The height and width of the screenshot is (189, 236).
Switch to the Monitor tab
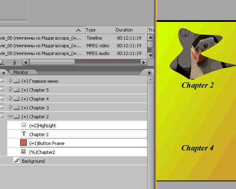coord(21,72)
